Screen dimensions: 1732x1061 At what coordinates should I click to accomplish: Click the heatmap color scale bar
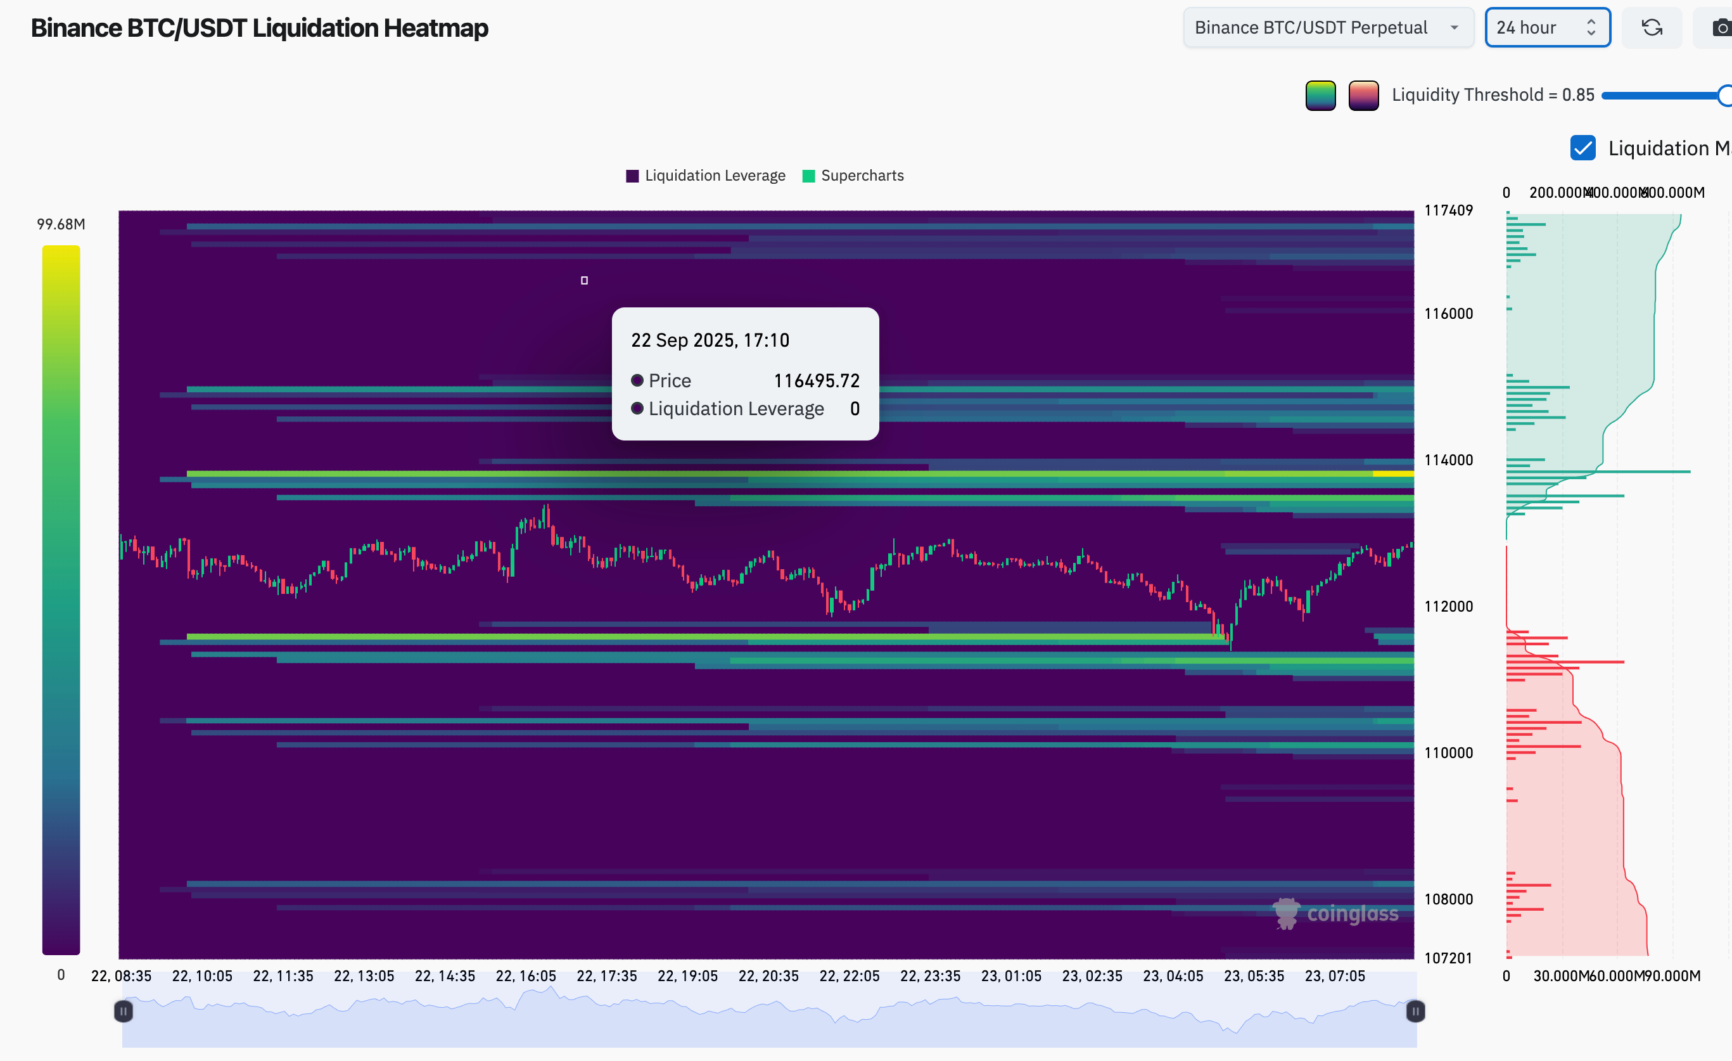click(61, 599)
